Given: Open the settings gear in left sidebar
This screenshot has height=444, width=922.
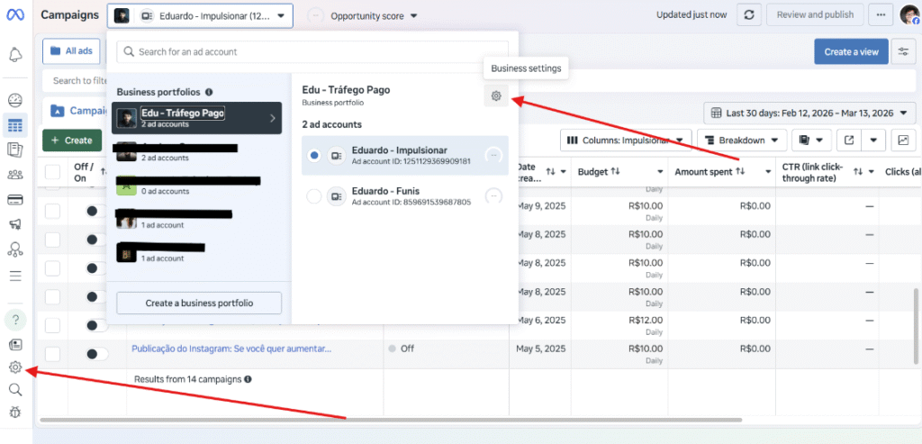Looking at the screenshot, I should [15, 367].
